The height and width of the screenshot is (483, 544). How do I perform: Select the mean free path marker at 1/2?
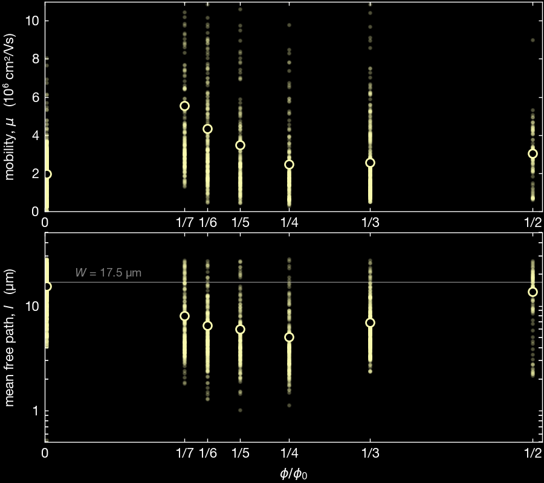(x=533, y=292)
